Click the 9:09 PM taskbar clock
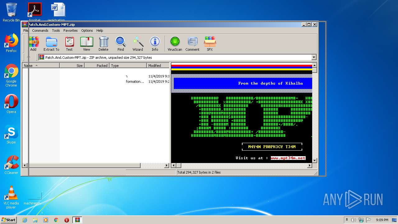Screen dimensions: 398x224 [x=382, y=220]
